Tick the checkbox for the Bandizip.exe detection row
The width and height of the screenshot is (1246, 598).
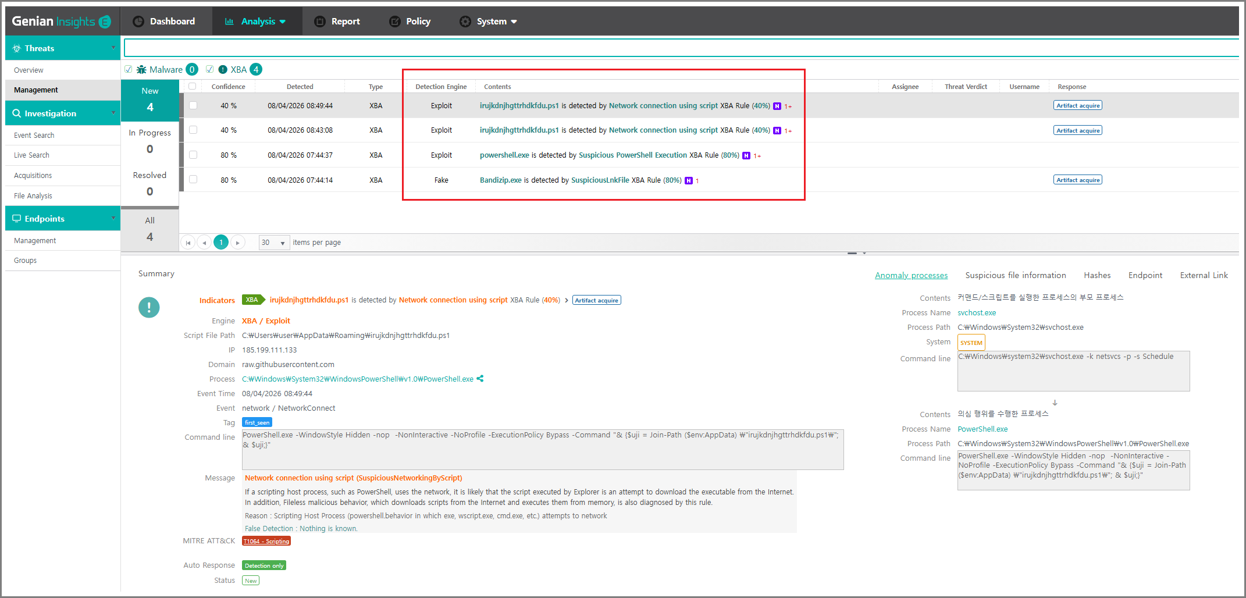coord(193,180)
